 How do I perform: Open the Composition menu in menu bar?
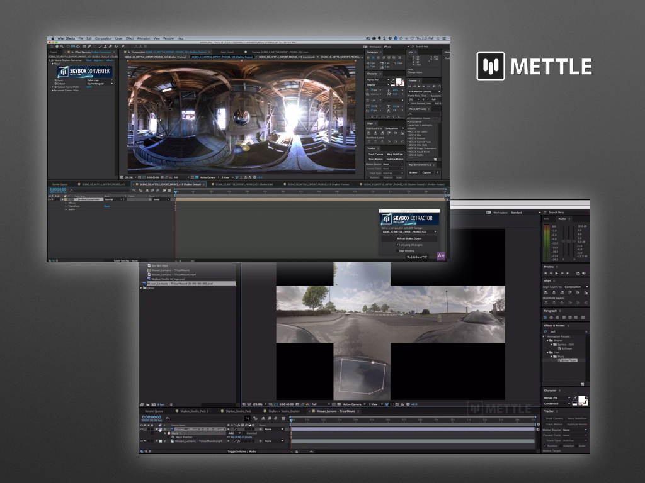pos(103,38)
